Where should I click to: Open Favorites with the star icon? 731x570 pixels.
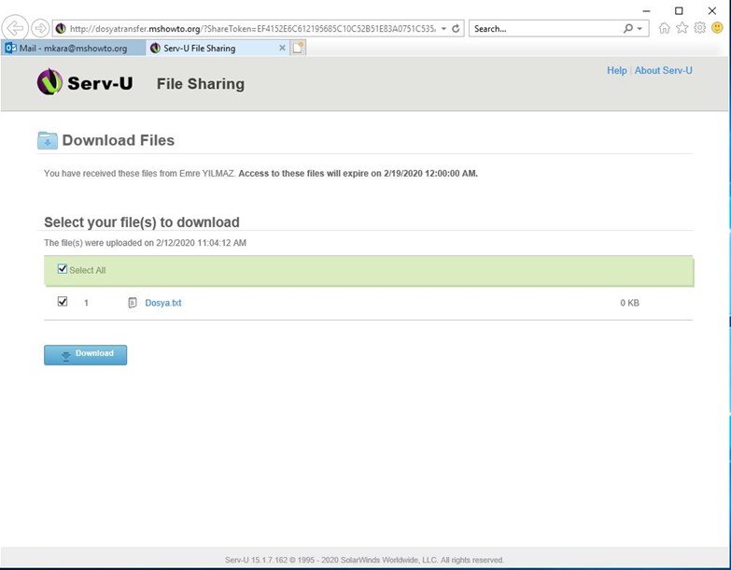point(682,28)
